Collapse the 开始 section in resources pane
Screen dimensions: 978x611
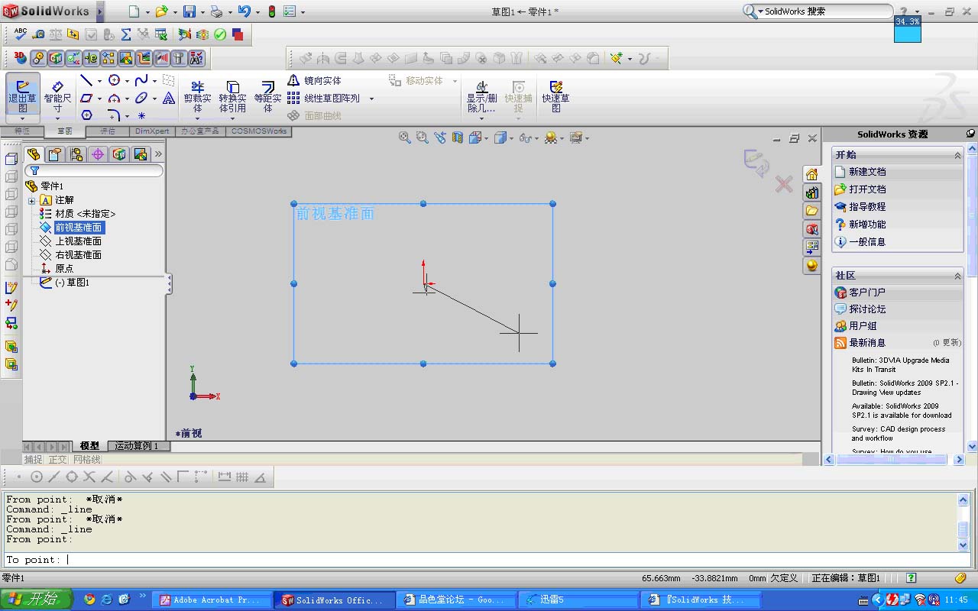click(957, 155)
